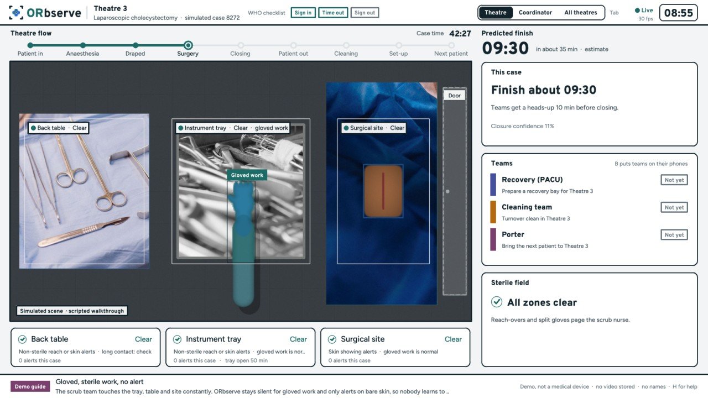Viewport: 708px width, 398px height.
Task: Open the Demo guide
Action: [x=30, y=386]
